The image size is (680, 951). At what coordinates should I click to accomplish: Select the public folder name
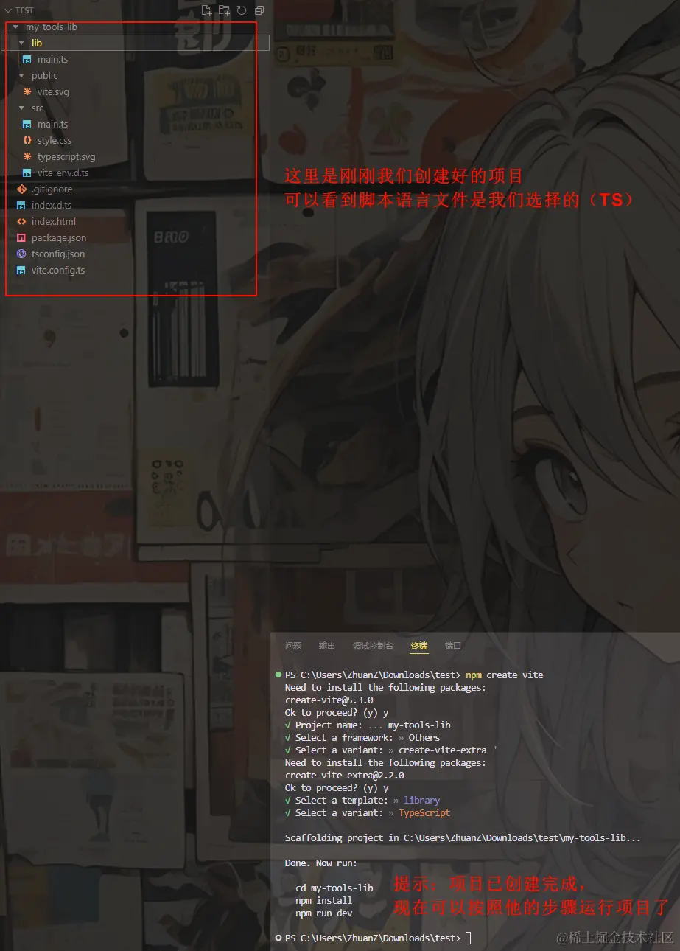click(x=45, y=76)
